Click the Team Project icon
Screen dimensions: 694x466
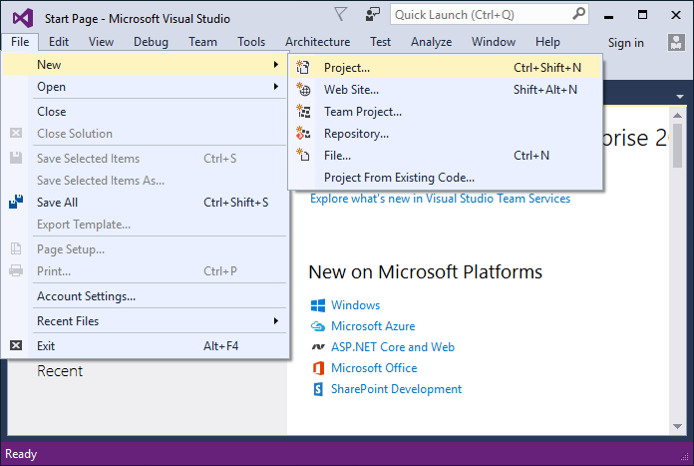click(303, 111)
